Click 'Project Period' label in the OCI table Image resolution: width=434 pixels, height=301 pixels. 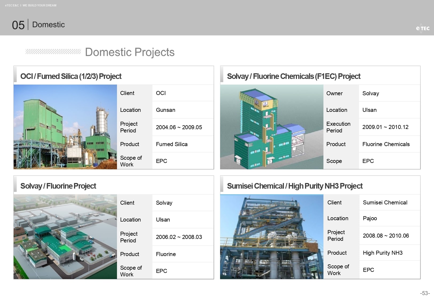(x=129, y=127)
